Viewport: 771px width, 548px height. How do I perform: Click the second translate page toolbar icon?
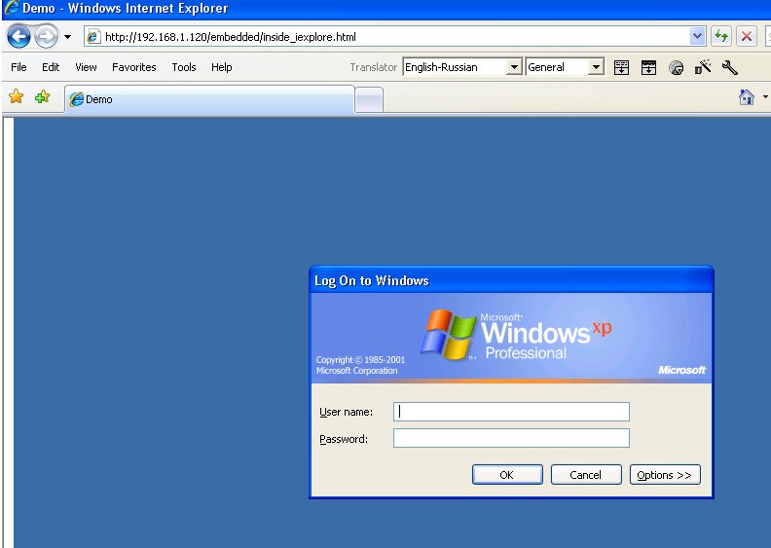click(648, 67)
